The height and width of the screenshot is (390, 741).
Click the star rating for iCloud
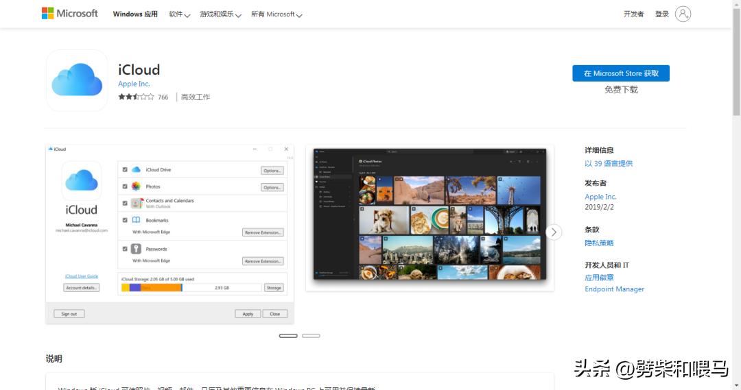pos(136,97)
